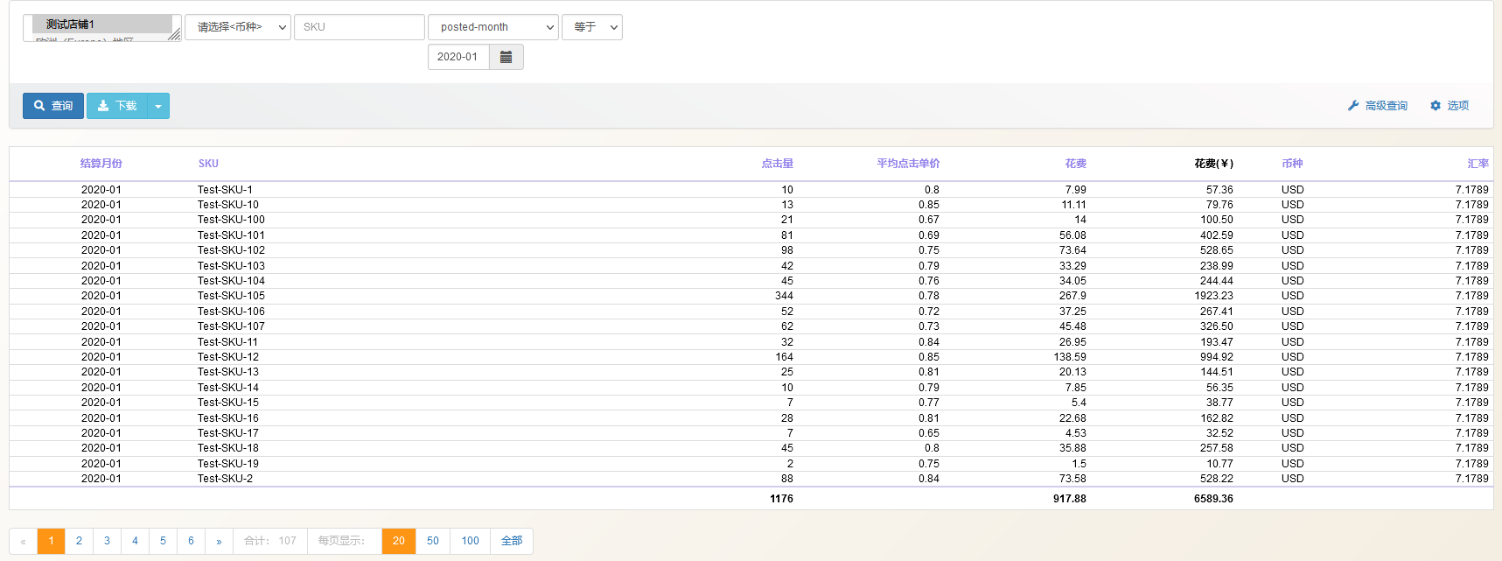Viewport: 1502px width, 561px height.
Task: Show 50 rows per page
Action: pos(433,541)
